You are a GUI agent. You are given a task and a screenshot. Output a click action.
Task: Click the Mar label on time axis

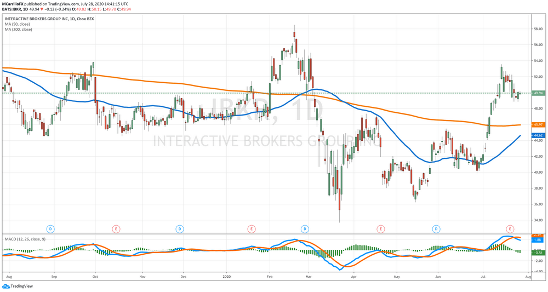(309, 277)
